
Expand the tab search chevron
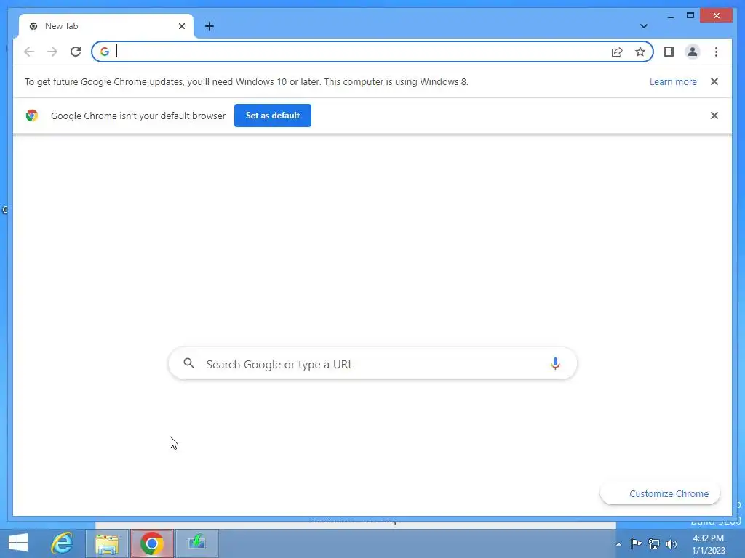click(x=644, y=26)
